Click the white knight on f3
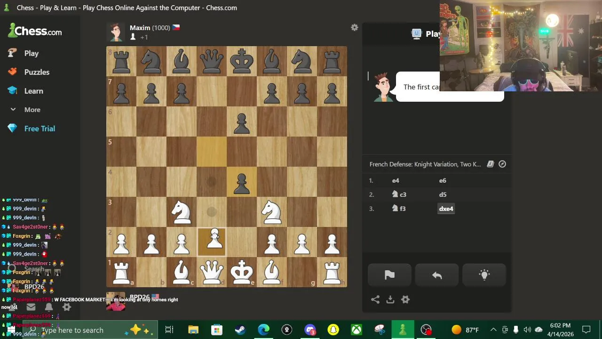 pos(272,212)
